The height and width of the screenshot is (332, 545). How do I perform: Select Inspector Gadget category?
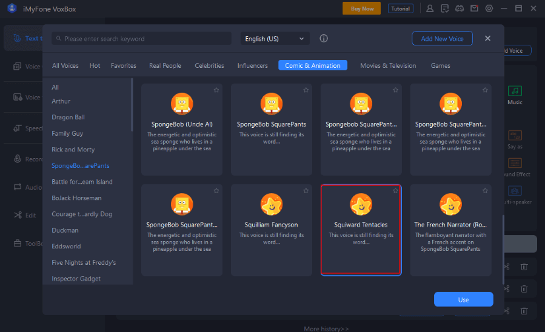click(76, 279)
